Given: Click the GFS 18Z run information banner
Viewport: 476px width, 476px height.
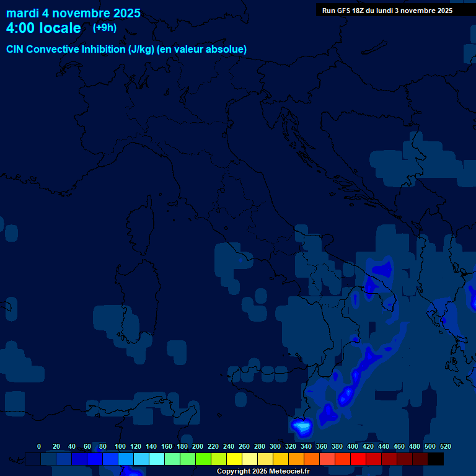Looking at the screenshot, I should [387, 11].
